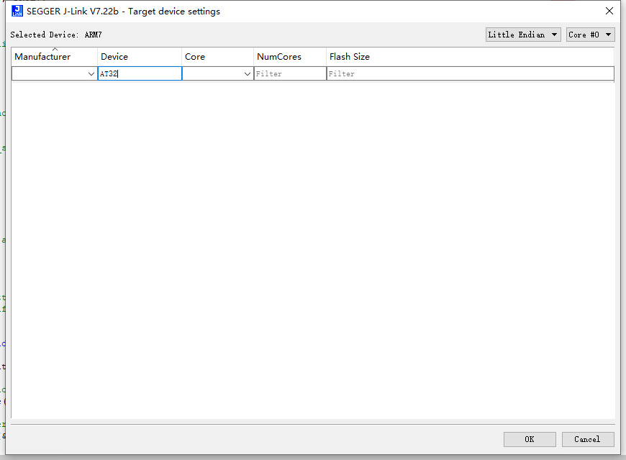Image resolution: width=626 pixels, height=460 pixels.
Task: Sort by the Manufacturer column header
Action: tap(55, 57)
